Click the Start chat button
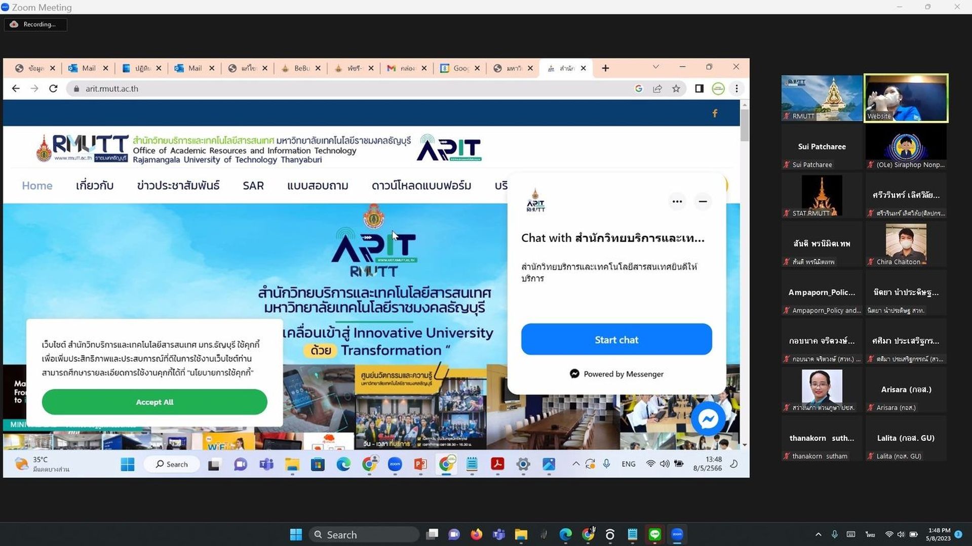Image resolution: width=972 pixels, height=546 pixels. coord(616,340)
